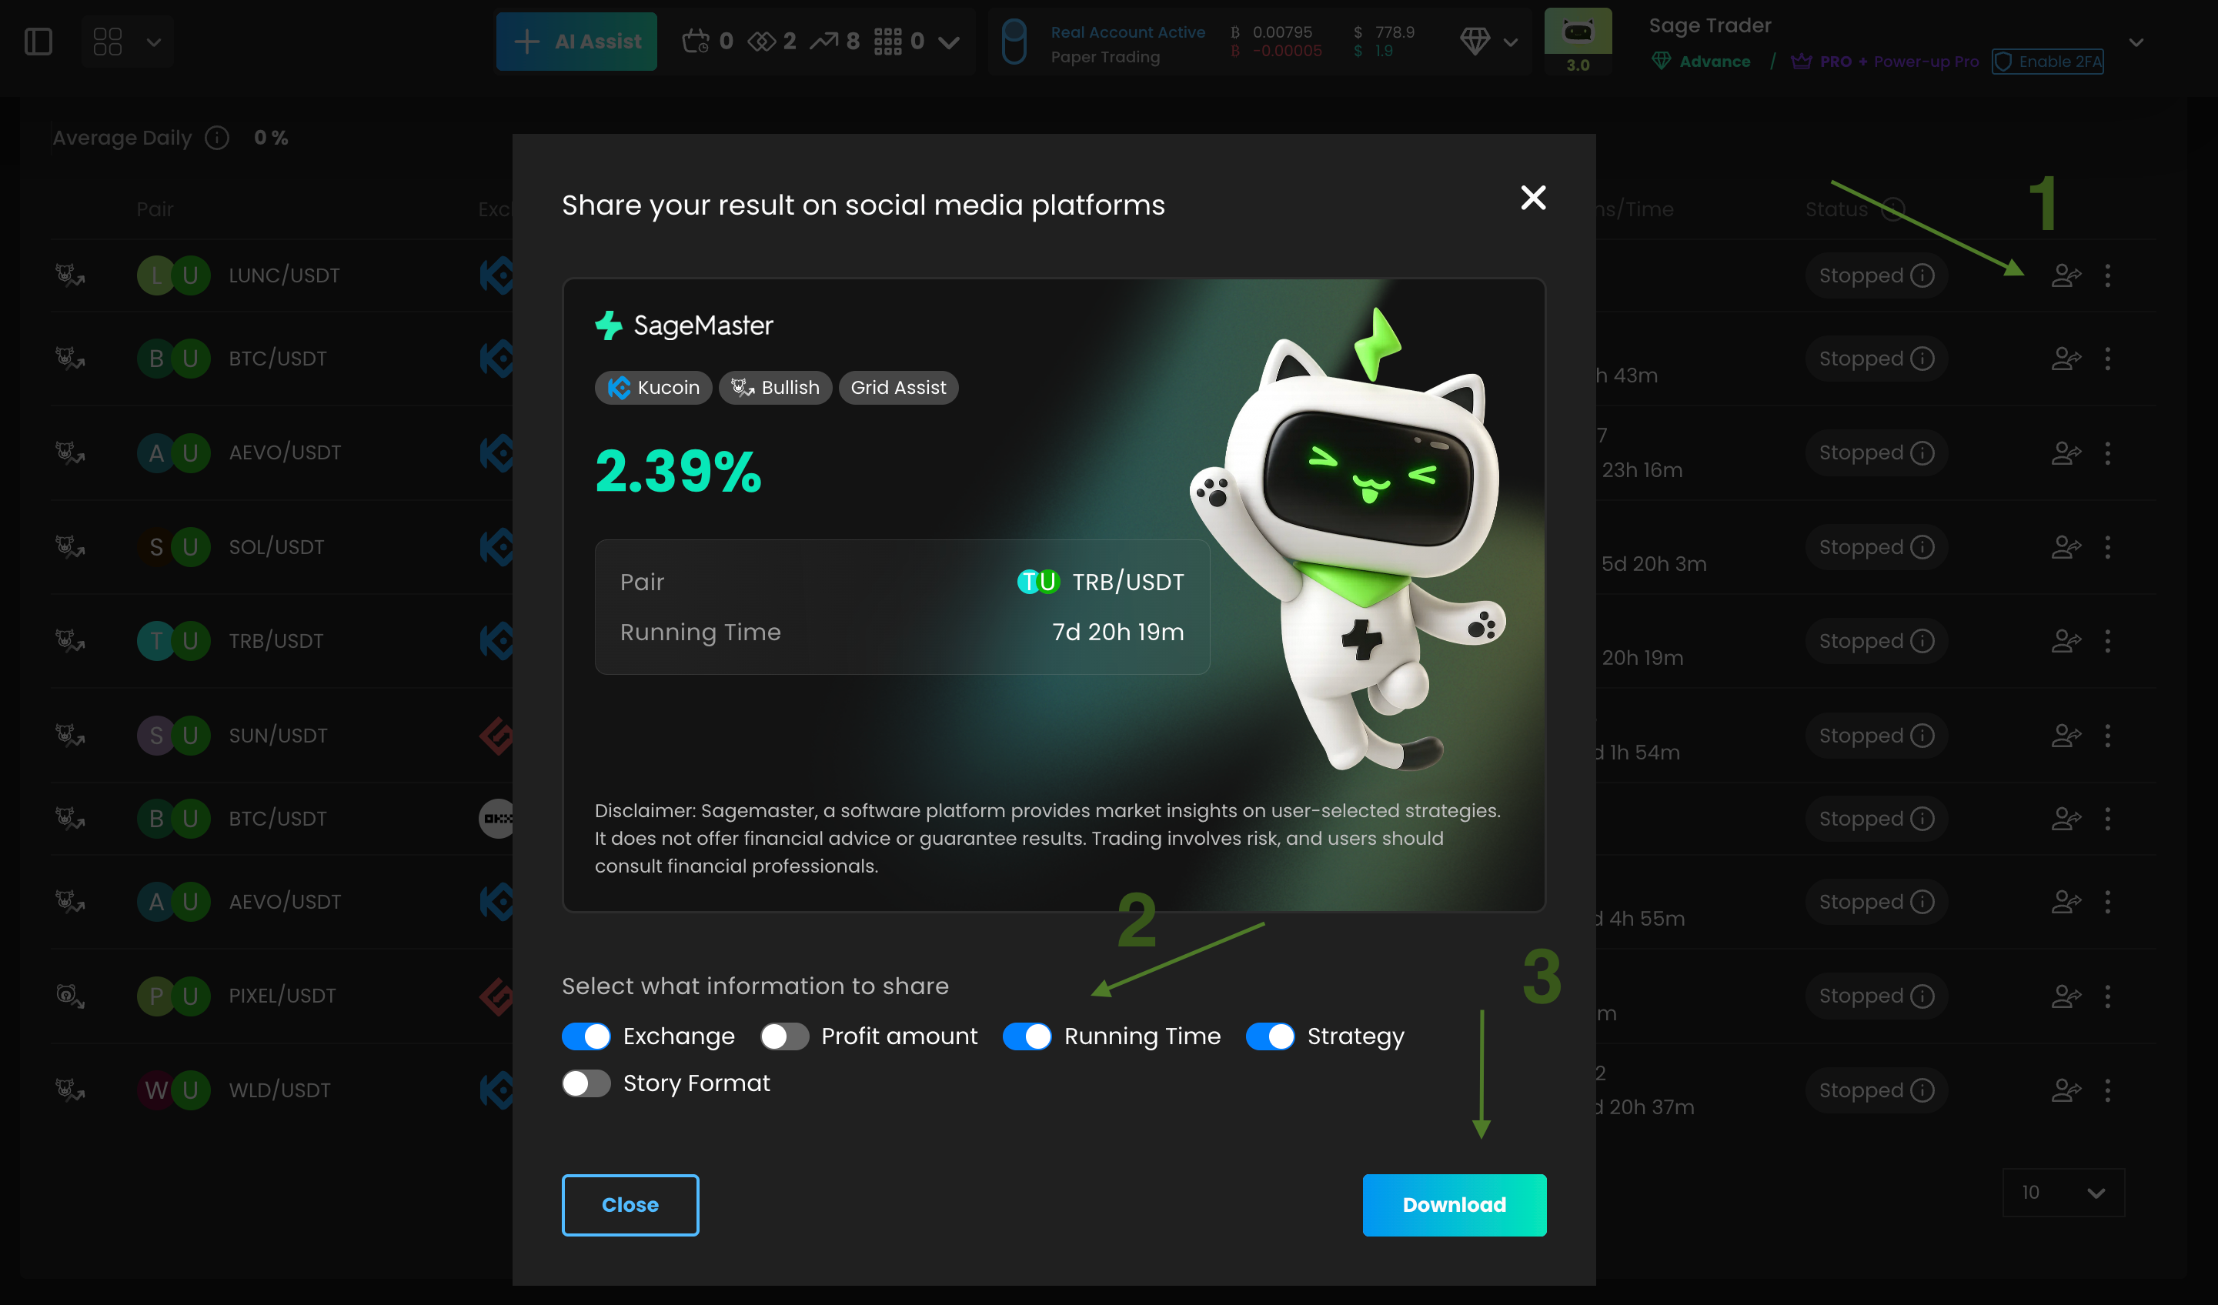Click sidebar panel toggle icon
Screen dimensions: 2218x1305
38,42
